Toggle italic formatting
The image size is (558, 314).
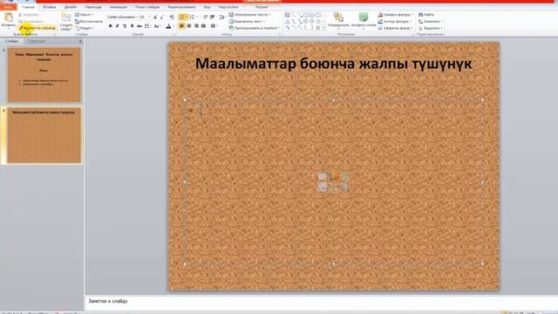(118, 26)
